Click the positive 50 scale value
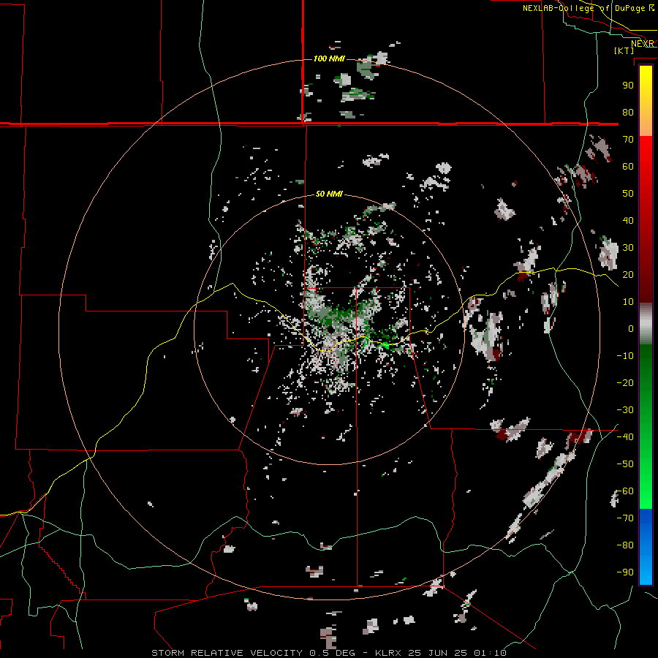 tap(628, 194)
